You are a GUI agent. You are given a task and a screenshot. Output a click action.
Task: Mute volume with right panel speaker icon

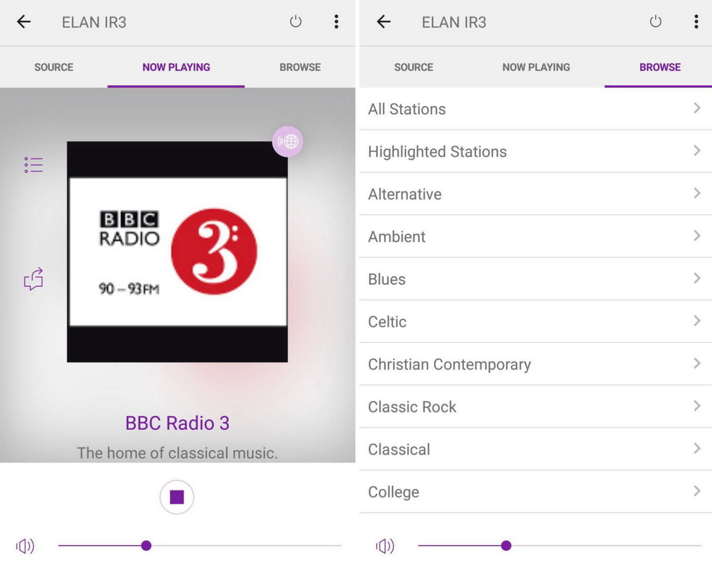(385, 546)
